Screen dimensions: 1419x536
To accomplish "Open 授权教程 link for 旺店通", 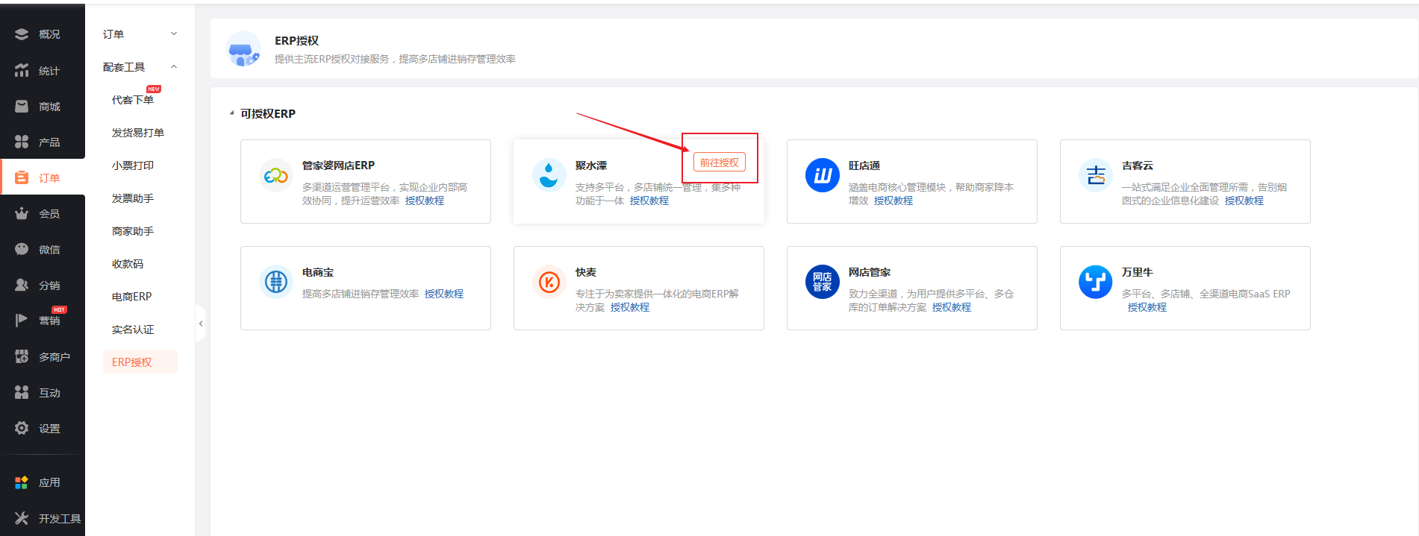I will (x=893, y=201).
